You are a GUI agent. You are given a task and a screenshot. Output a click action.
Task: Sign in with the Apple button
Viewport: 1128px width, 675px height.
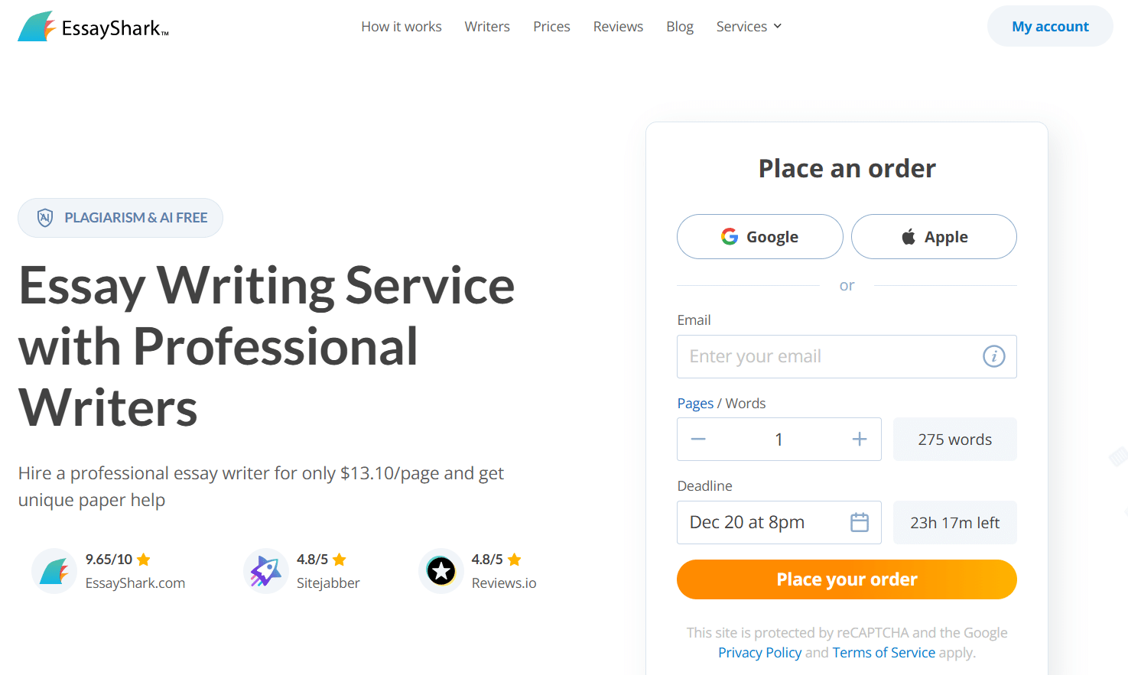pyautogui.click(x=934, y=237)
